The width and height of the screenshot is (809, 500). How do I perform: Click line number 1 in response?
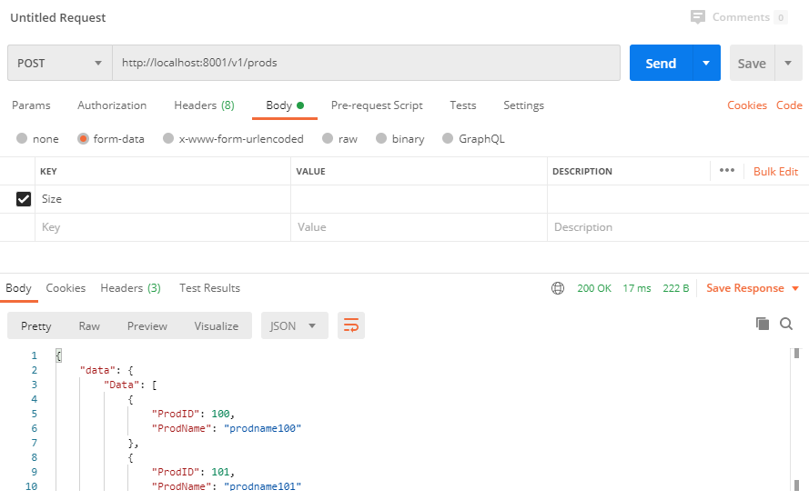[x=34, y=355]
